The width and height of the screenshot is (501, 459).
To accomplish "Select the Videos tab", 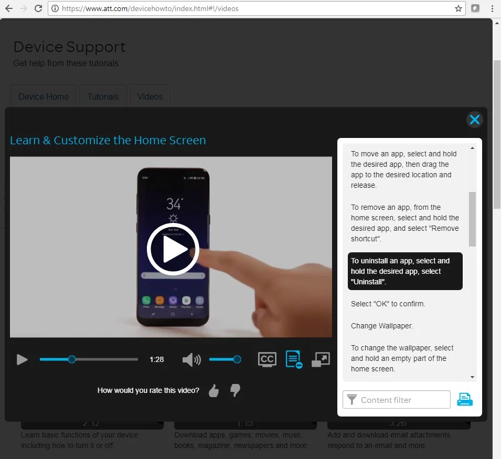I will pyautogui.click(x=150, y=97).
